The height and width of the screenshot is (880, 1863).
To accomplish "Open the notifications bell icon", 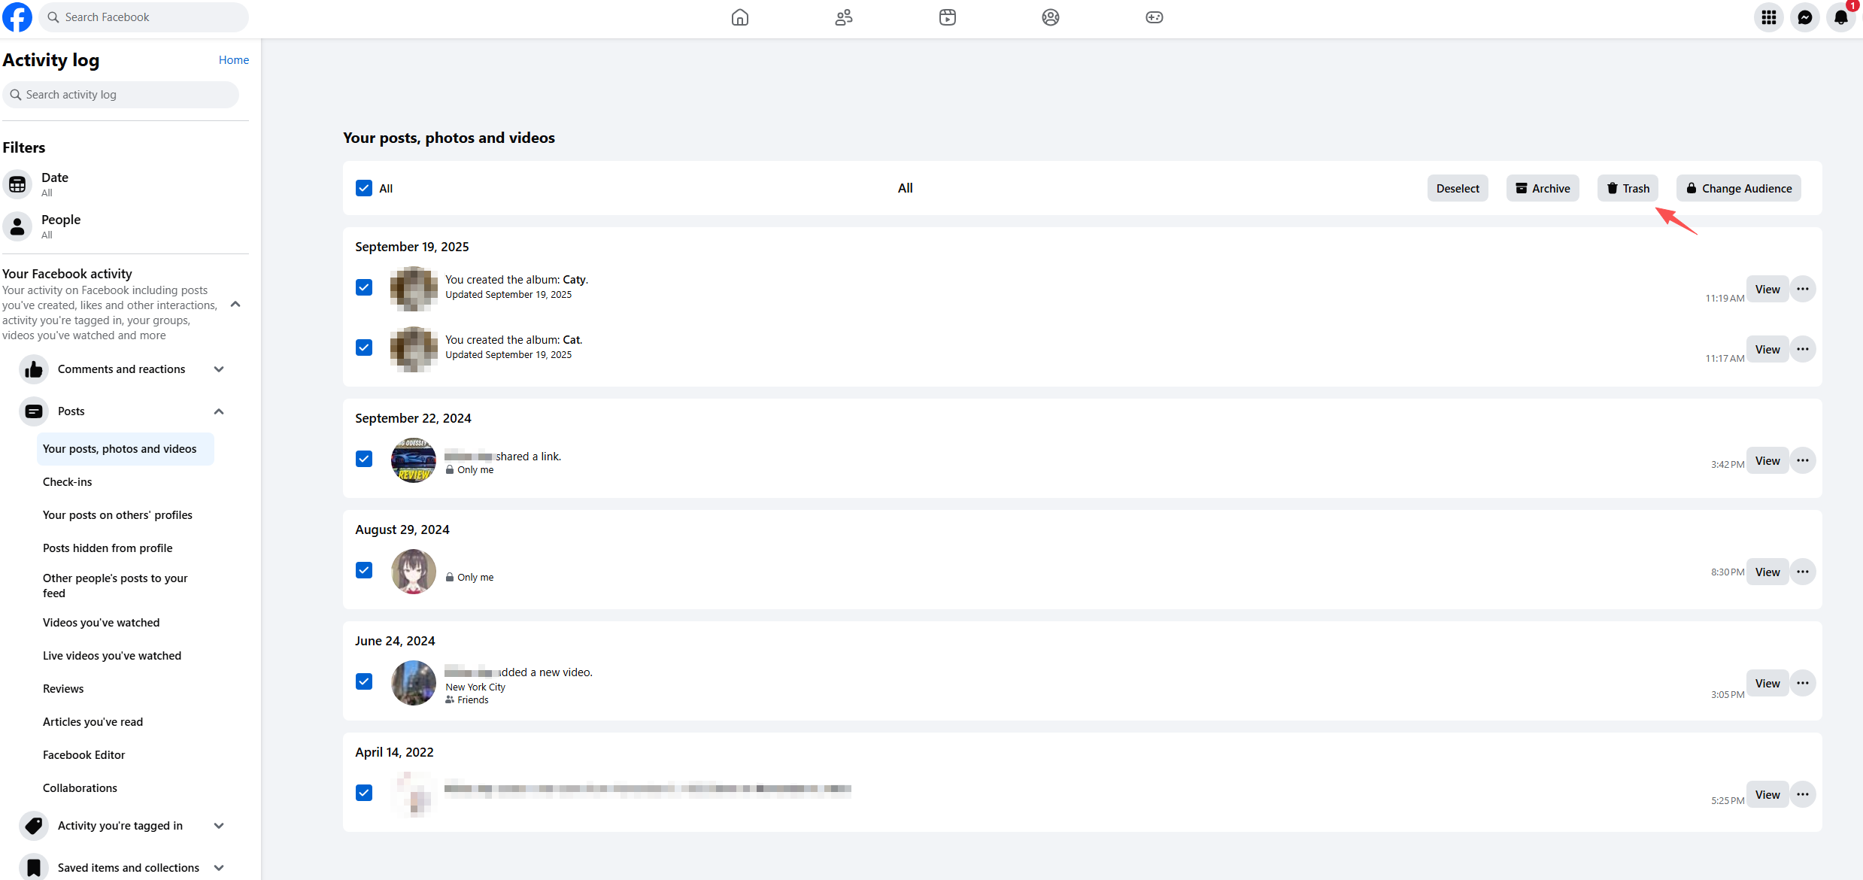I will 1840,17.
